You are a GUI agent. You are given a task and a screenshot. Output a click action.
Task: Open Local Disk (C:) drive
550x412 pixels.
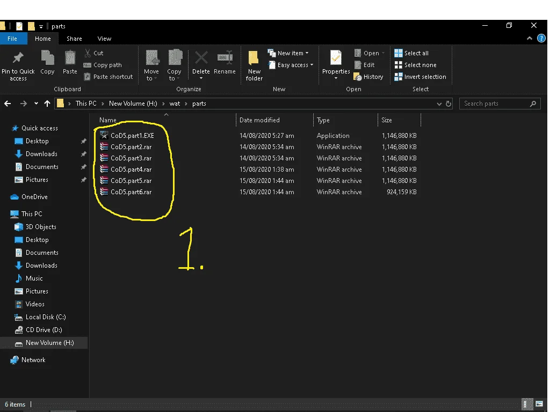(46, 317)
